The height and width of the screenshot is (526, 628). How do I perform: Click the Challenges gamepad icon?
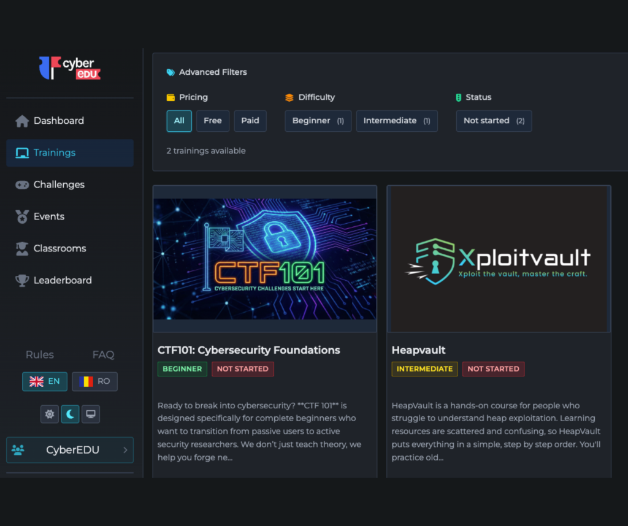(22, 185)
